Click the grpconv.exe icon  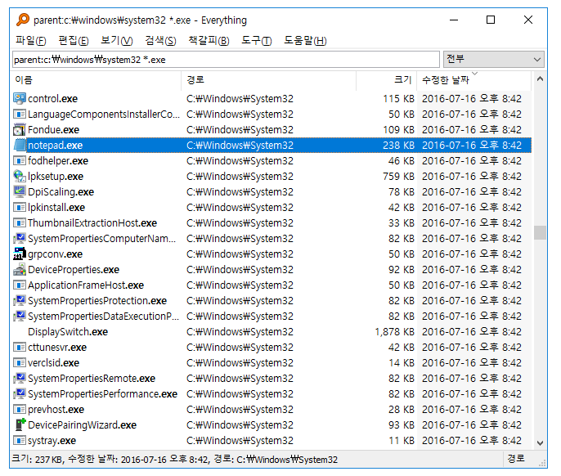click(20, 254)
